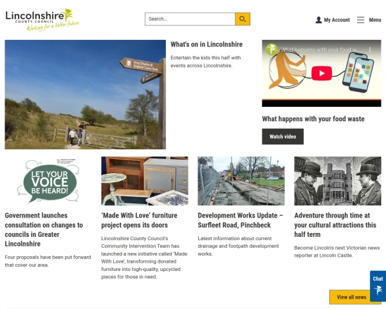This screenshot has height=309, width=386.
Task: Click the Lincolnshire County Council logo
Action: tap(42, 20)
